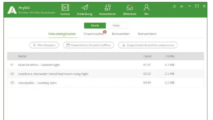Image resolution: width=213 pixels, height=120 pixels.
Task: Click the 02:22 duration value
Action: click(x=147, y=74)
